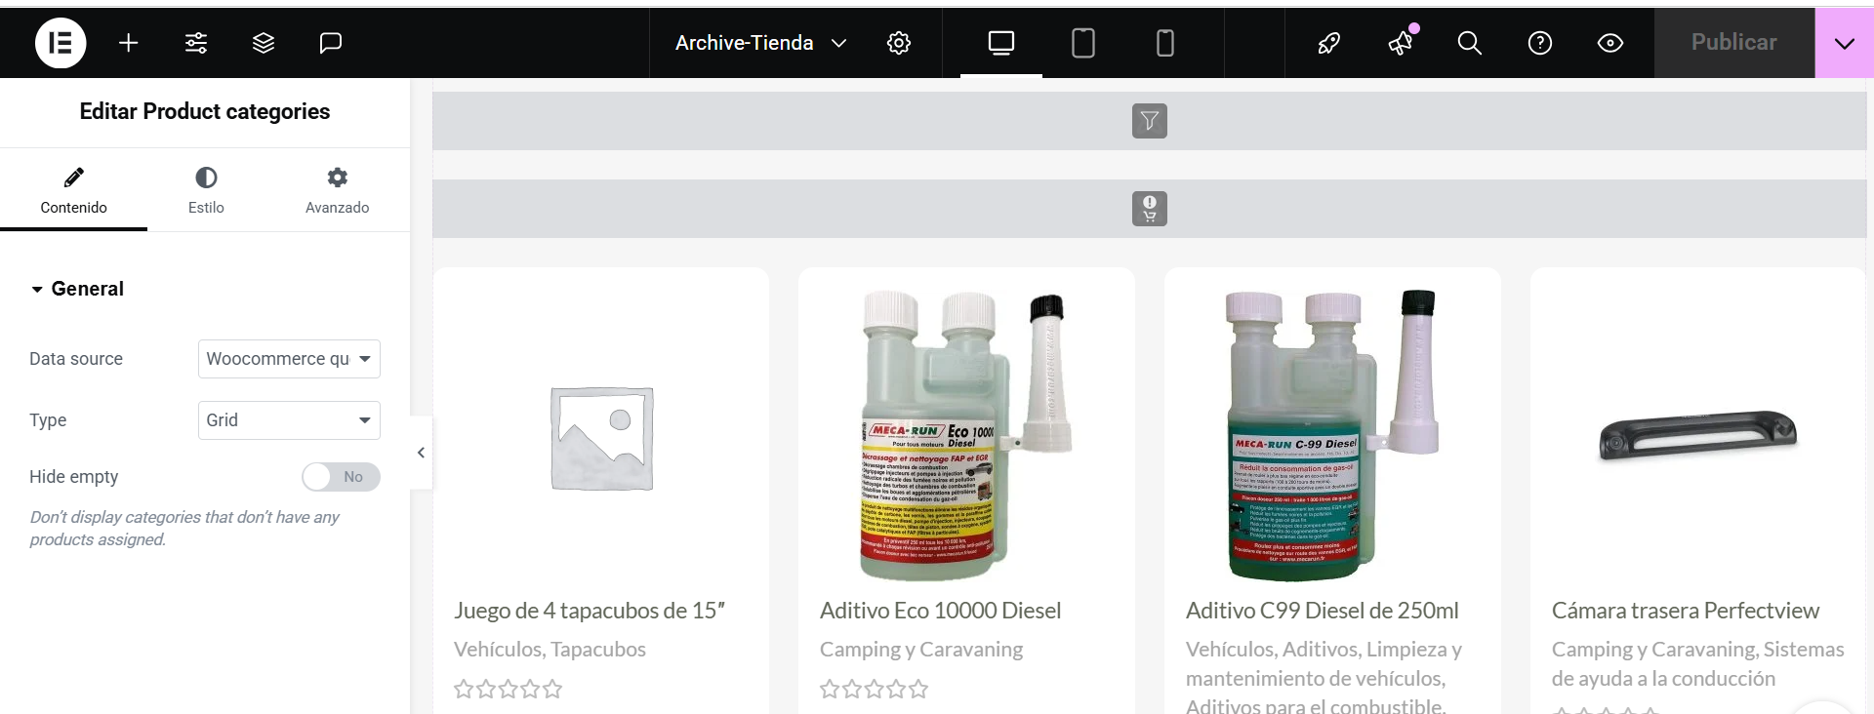Open the Data source dropdown

pos(289,359)
